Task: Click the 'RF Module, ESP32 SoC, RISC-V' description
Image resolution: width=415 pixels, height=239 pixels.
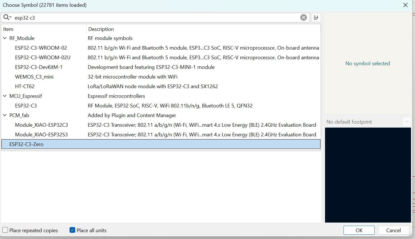Action: 170,106
